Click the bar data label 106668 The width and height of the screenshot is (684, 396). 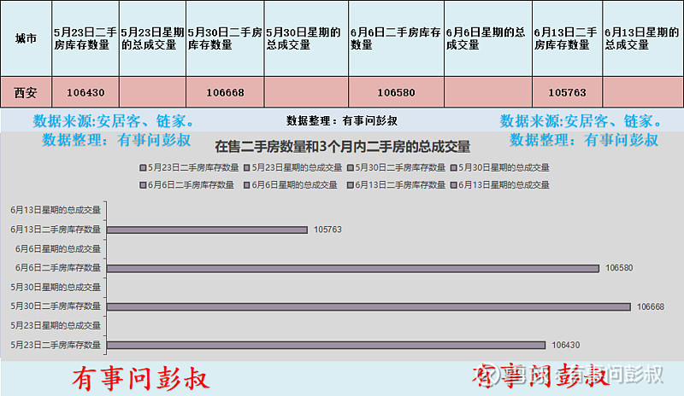pyautogui.click(x=651, y=306)
